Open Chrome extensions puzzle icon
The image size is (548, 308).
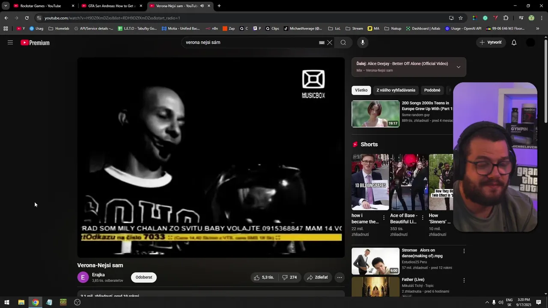[x=506, y=18]
